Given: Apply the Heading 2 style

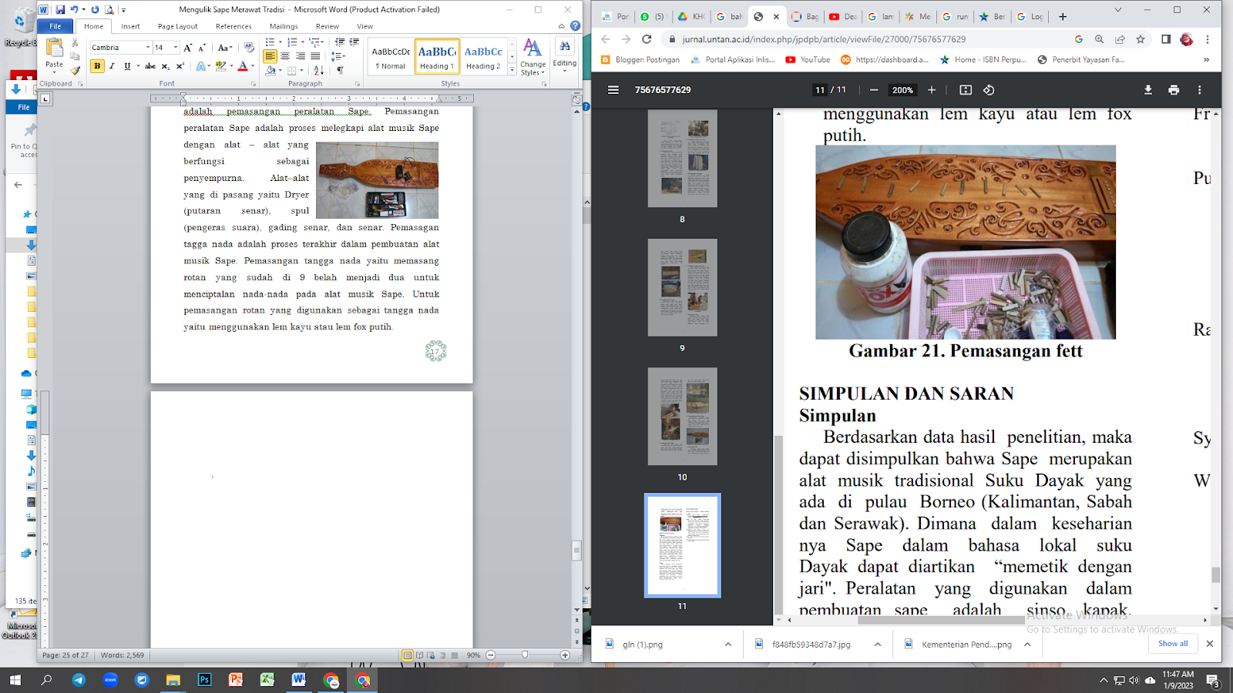Looking at the screenshot, I should 483,57.
